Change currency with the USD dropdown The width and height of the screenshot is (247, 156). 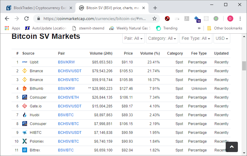point(222,38)
